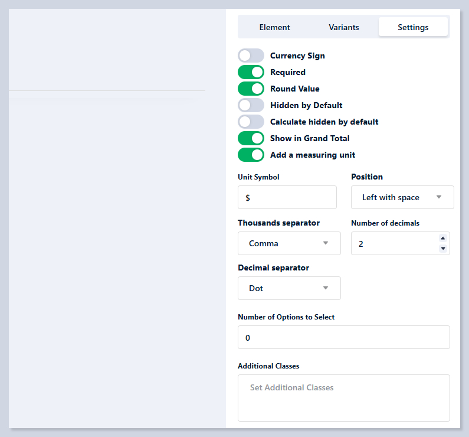Increase Number of decimals with up arrow

click(443, 239)
